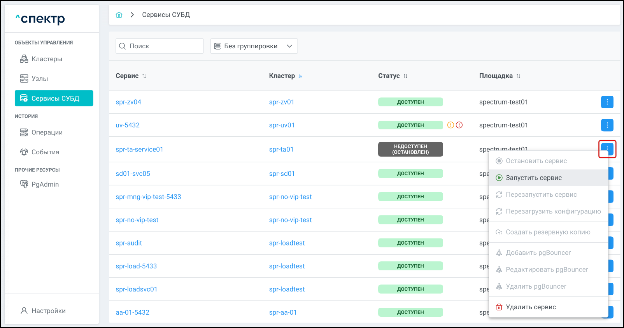Choose Удалить сервис in the context menu
The image size is (624, 328).
pos(531,307)
